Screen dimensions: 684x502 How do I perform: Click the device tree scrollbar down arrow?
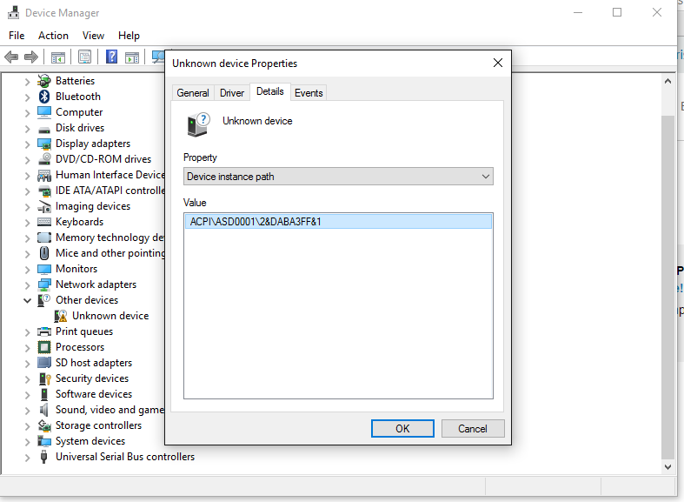pos(667,467)
